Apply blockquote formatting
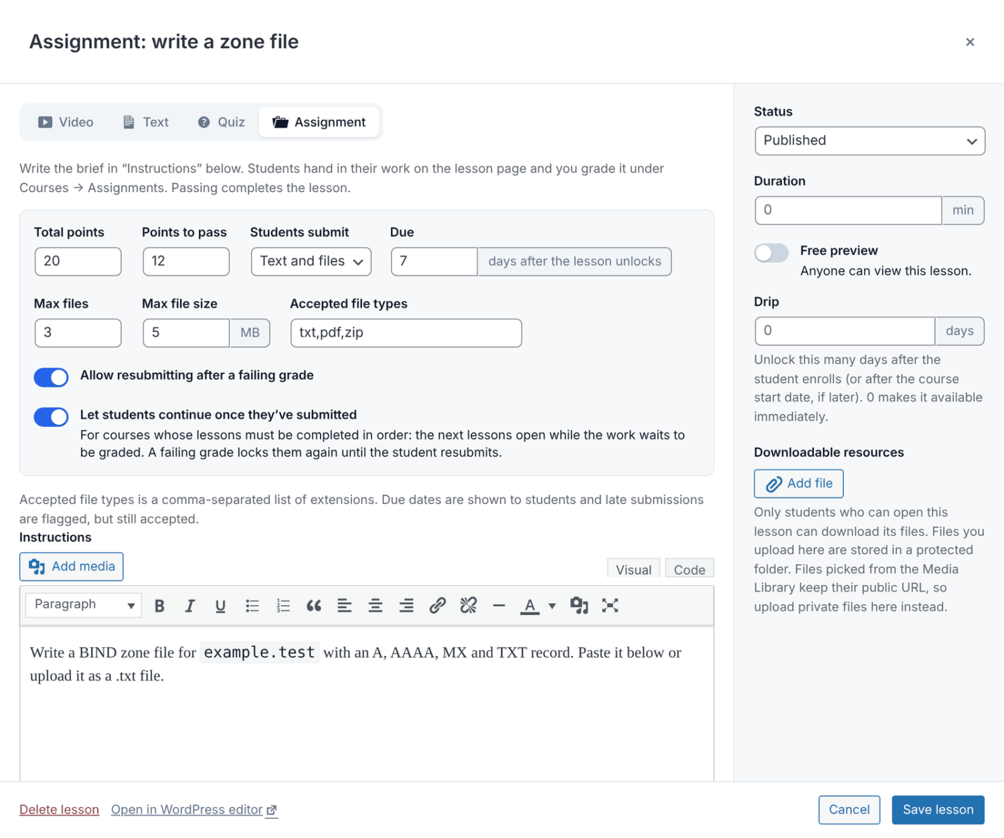 314,606
